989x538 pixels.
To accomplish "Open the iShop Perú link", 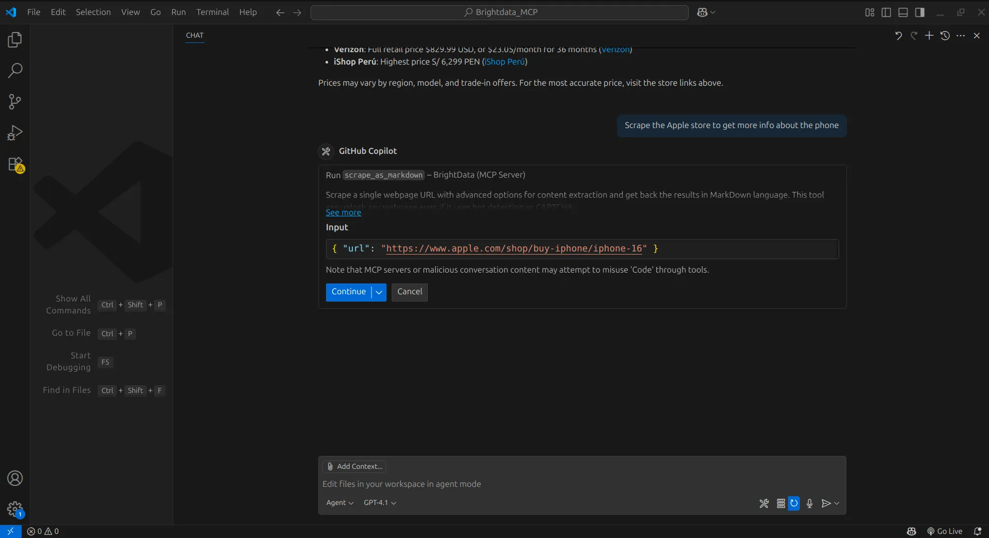I will tap(505, 62).
